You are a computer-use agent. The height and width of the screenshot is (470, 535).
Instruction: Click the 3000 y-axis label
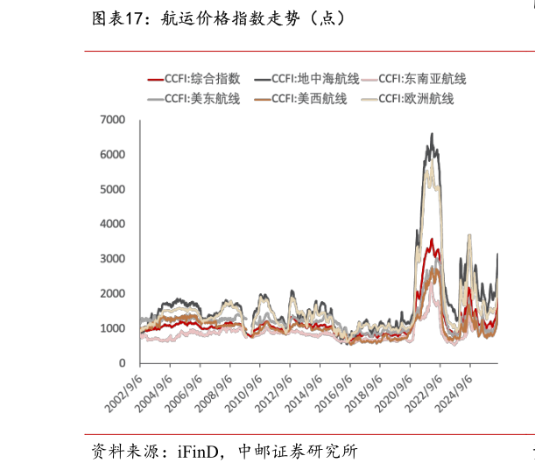pos(112,259)
